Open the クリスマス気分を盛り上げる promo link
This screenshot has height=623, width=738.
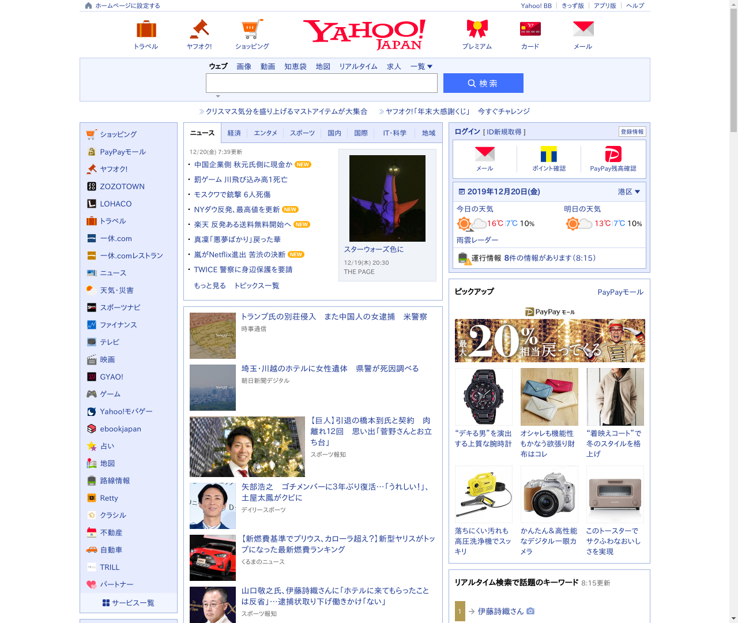pyautogui.click(x=287, y=111)
